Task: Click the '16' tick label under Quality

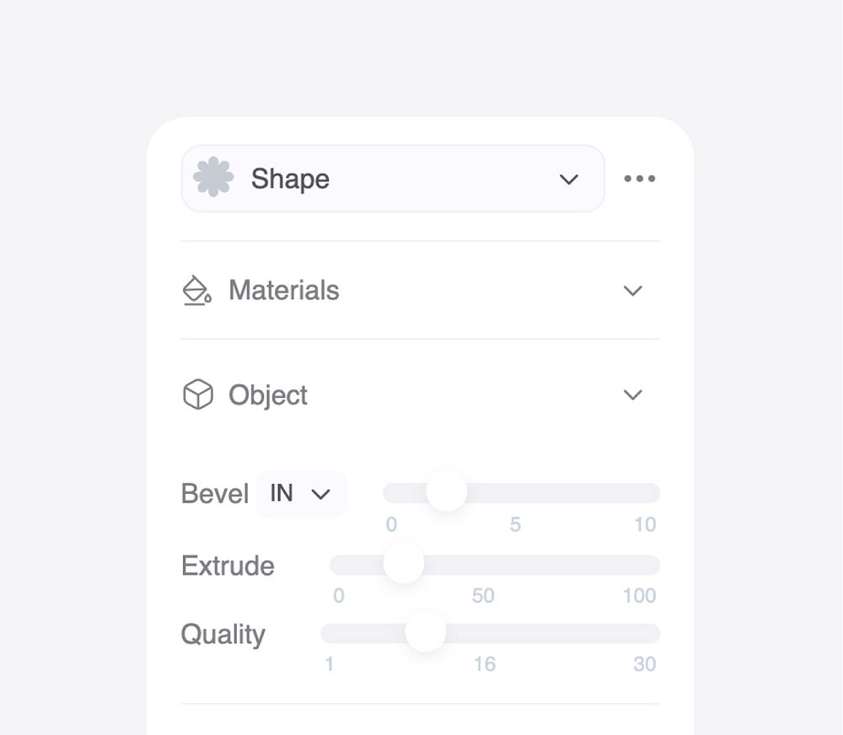Action: coord(485,664)
